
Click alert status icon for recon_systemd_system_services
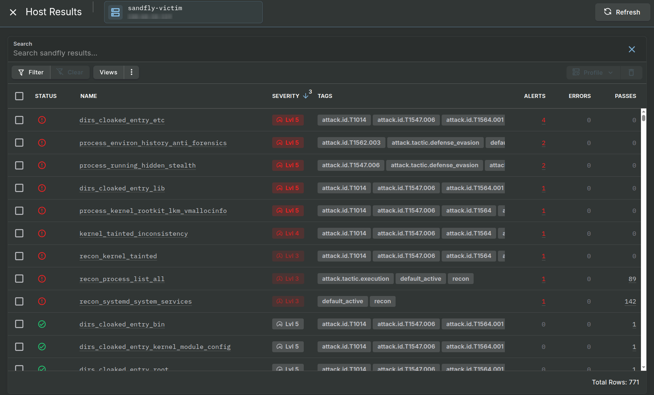(x=42, y=301)
